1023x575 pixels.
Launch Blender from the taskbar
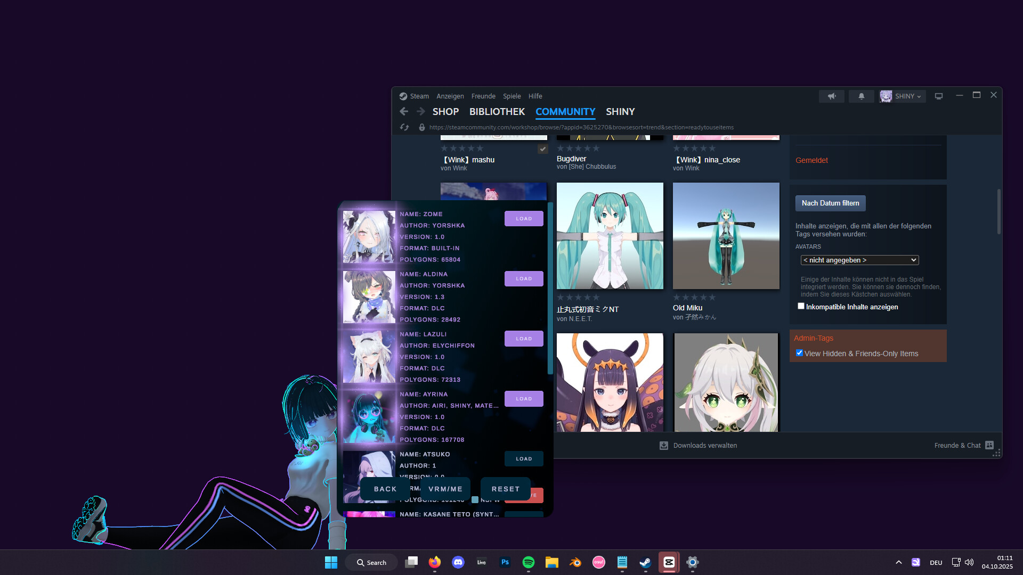point(575,562)
